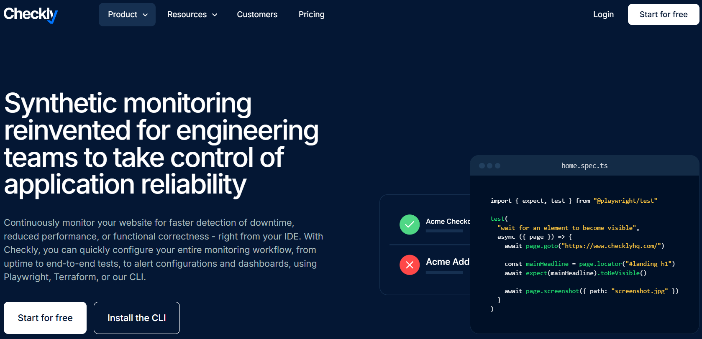Open the Pricing page

312,15
